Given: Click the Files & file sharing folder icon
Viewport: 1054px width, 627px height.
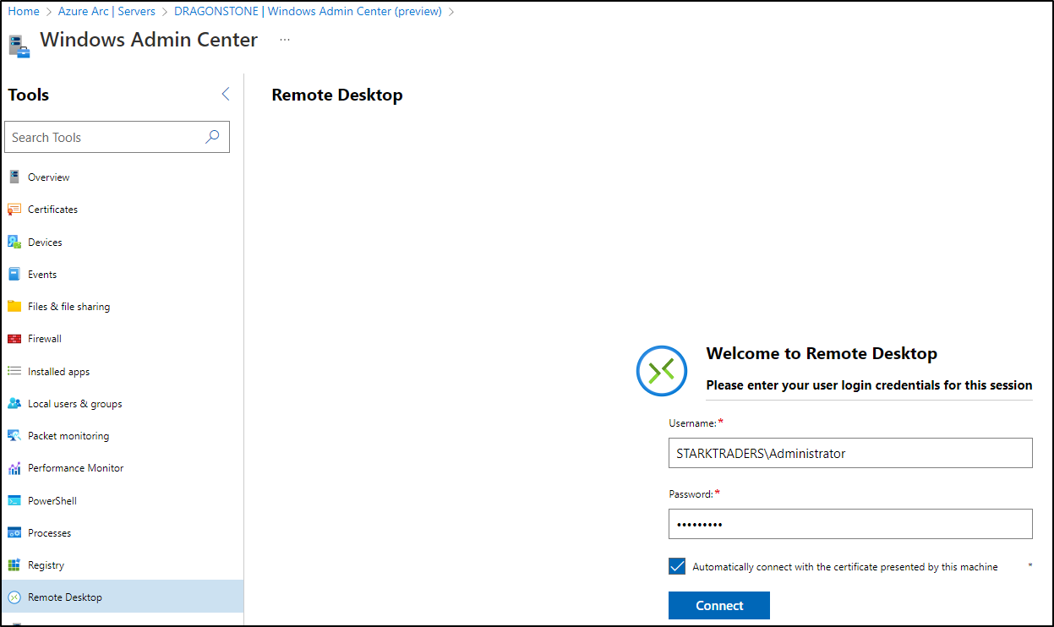Looking at the screenshot, I should 14,307.
